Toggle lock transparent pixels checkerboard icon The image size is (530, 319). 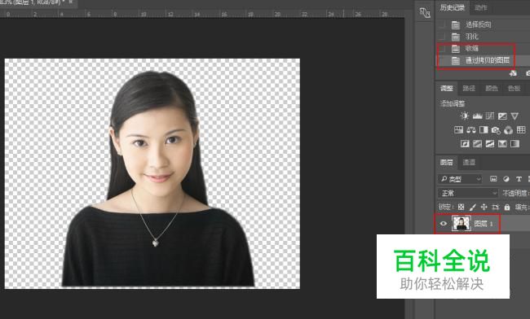click(x=461, y=207)
